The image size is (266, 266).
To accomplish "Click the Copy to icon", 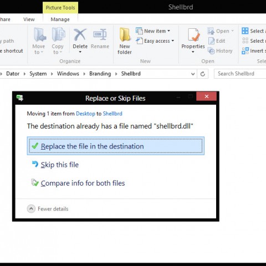I will click(x=59, y=34).
